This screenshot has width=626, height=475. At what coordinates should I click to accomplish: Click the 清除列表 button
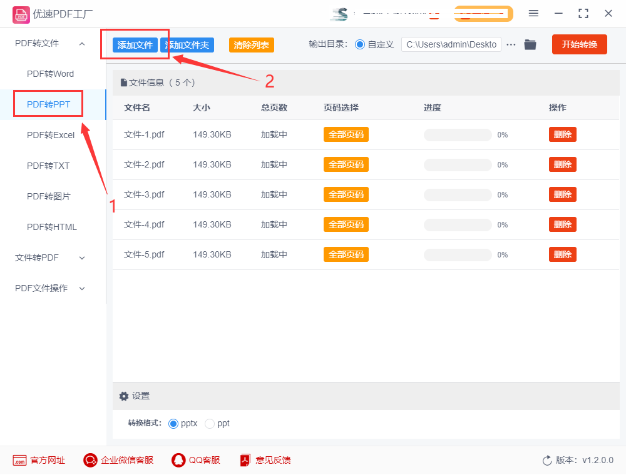252,45
